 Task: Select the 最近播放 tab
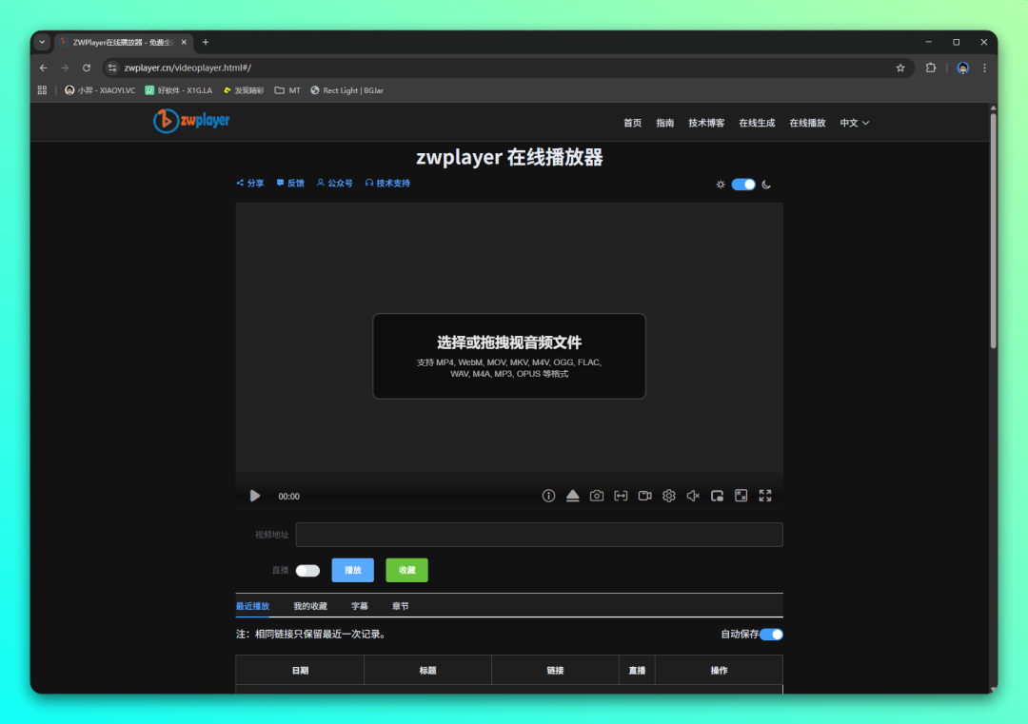pos(252,606)
